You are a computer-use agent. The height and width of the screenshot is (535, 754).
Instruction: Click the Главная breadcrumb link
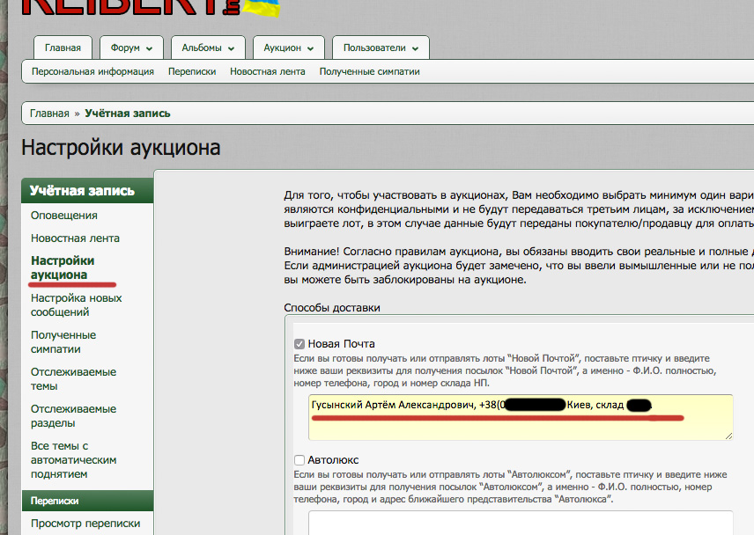[x=49, y=114]
